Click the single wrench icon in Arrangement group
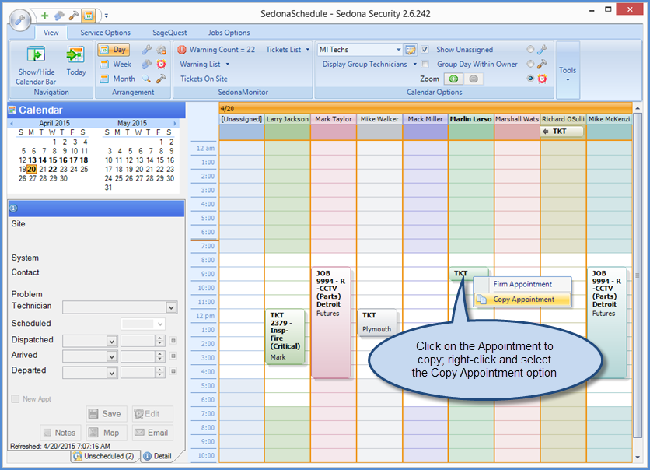The image size is (650, 470). (x=146, y=50)
